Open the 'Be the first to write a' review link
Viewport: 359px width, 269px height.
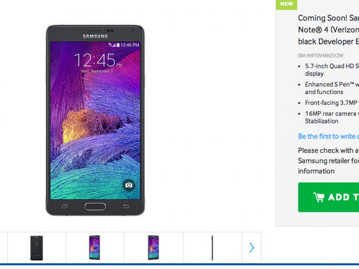coord(328,136)
